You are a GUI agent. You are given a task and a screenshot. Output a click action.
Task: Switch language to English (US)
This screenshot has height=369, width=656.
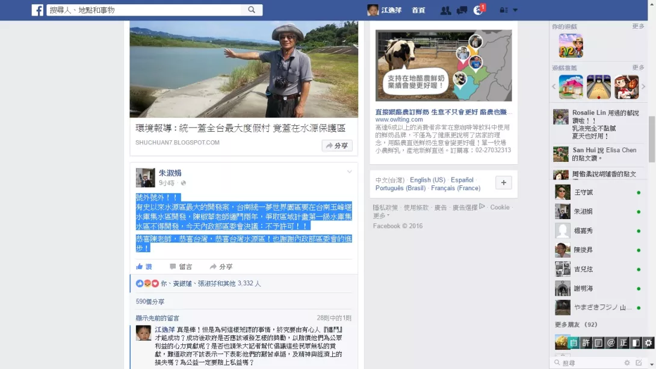pos(427,180)
